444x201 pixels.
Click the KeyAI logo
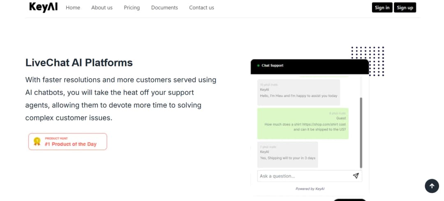(x=43, y=7)
